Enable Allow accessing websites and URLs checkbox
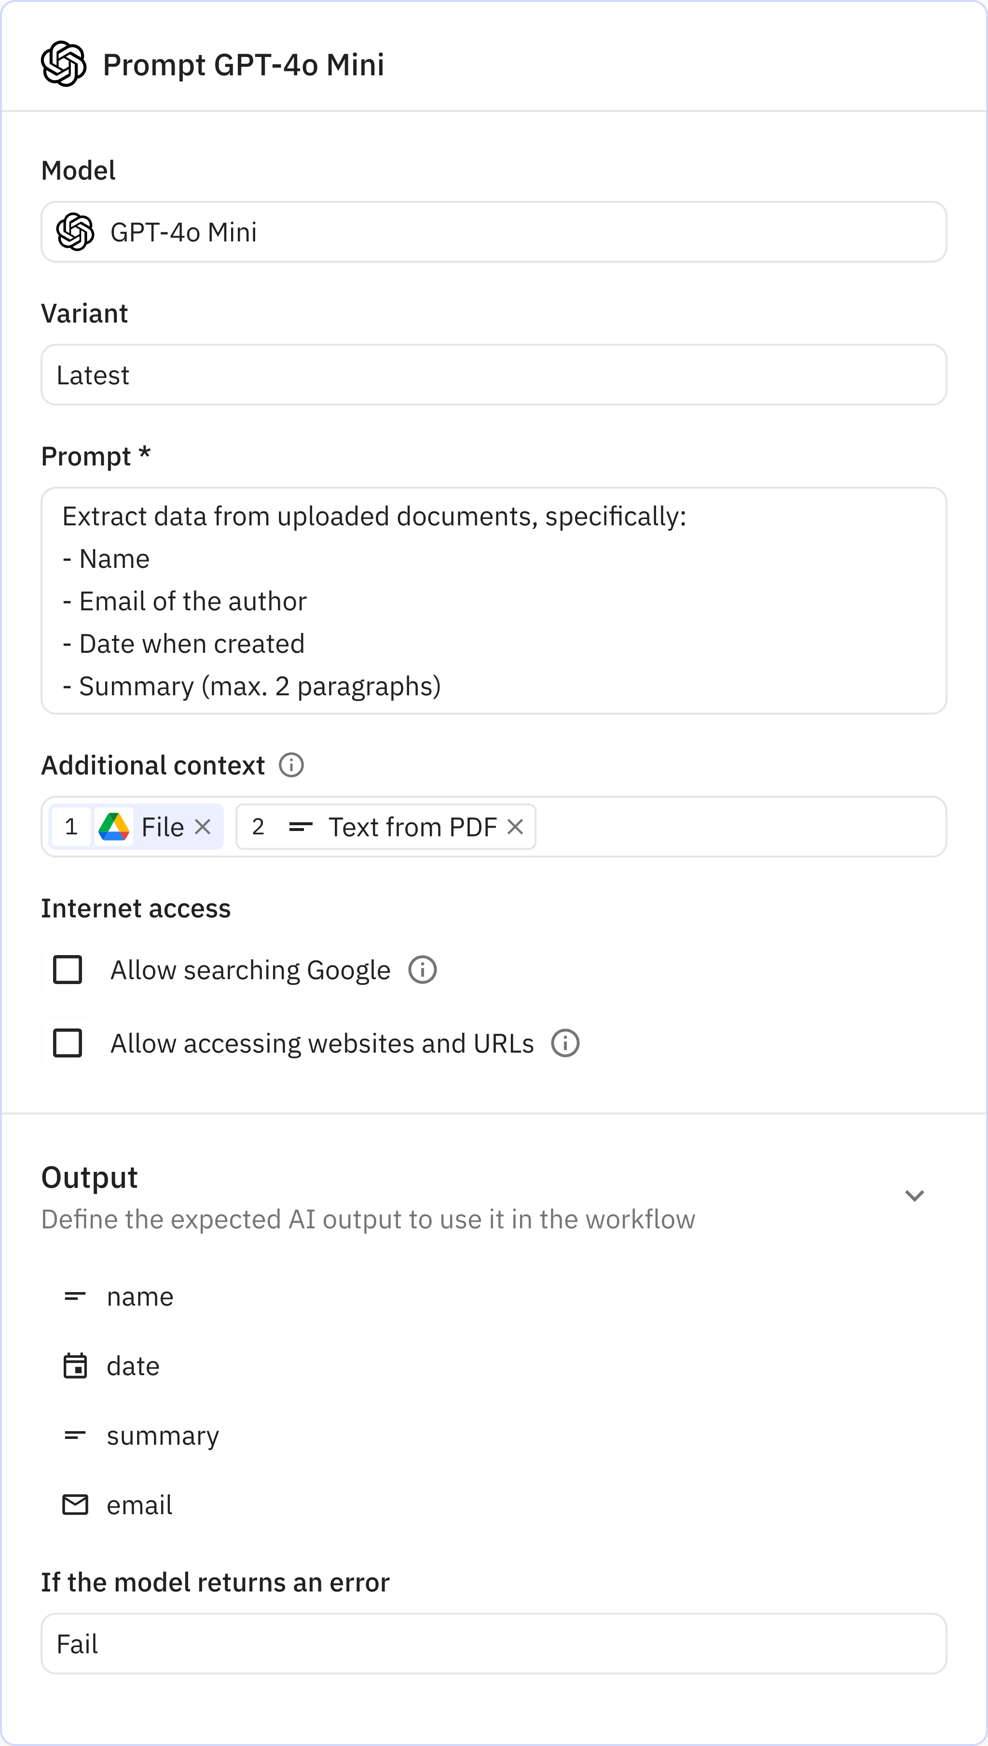 (x=68, y=1043)
